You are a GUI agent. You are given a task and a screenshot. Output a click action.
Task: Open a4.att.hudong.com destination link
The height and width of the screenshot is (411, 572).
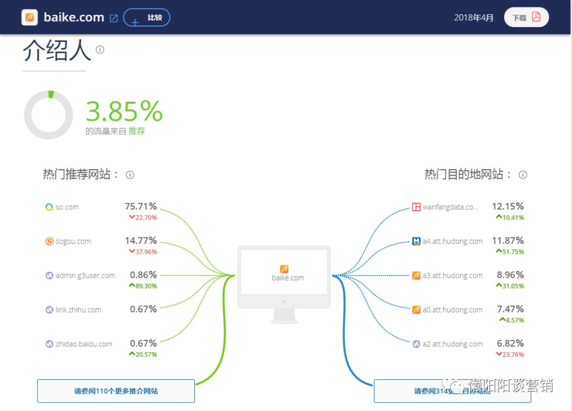[453, 241]
